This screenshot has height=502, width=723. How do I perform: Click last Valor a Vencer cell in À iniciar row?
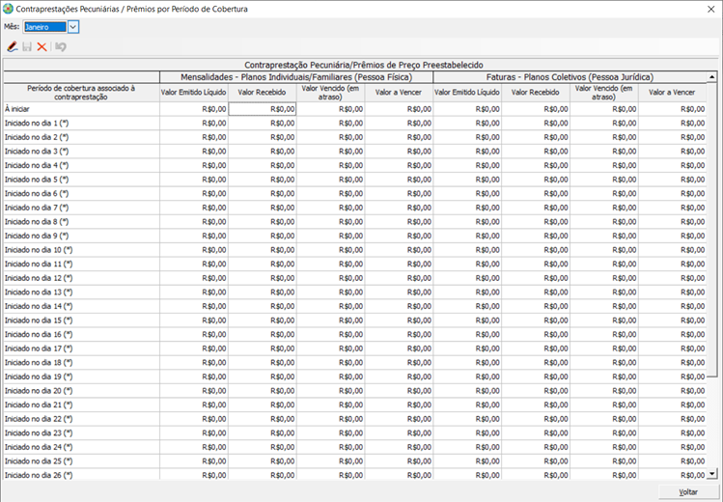(672, 109)
